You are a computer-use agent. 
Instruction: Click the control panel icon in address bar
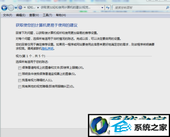(x=21, y=7)
